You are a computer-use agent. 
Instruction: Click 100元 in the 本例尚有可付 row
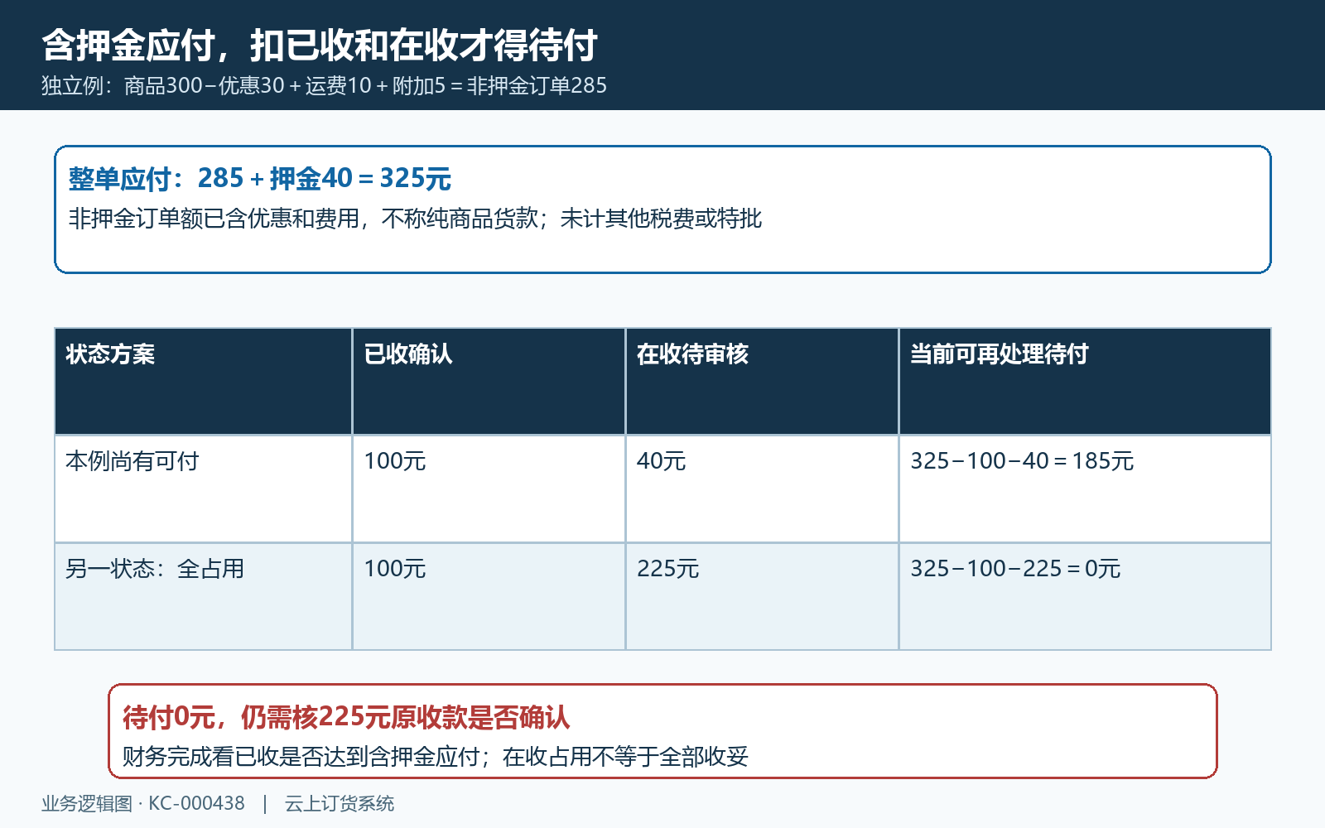click(x=395, y=461)
